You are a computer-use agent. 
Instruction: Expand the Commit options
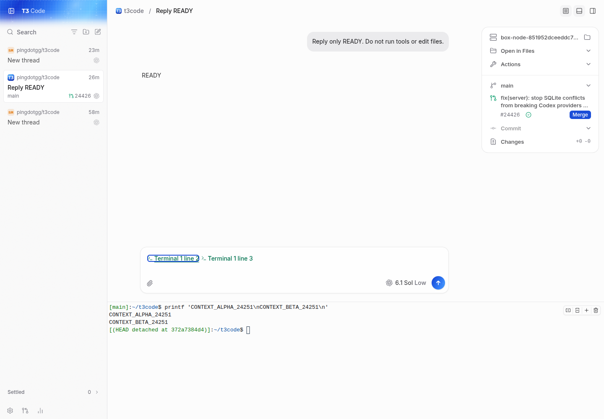click(x=588, y=128)
